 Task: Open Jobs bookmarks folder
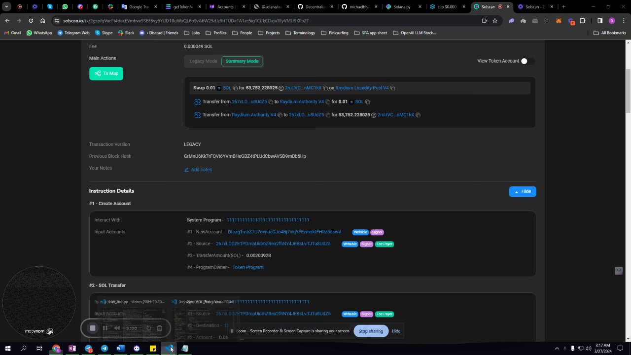tap(192, 33)
